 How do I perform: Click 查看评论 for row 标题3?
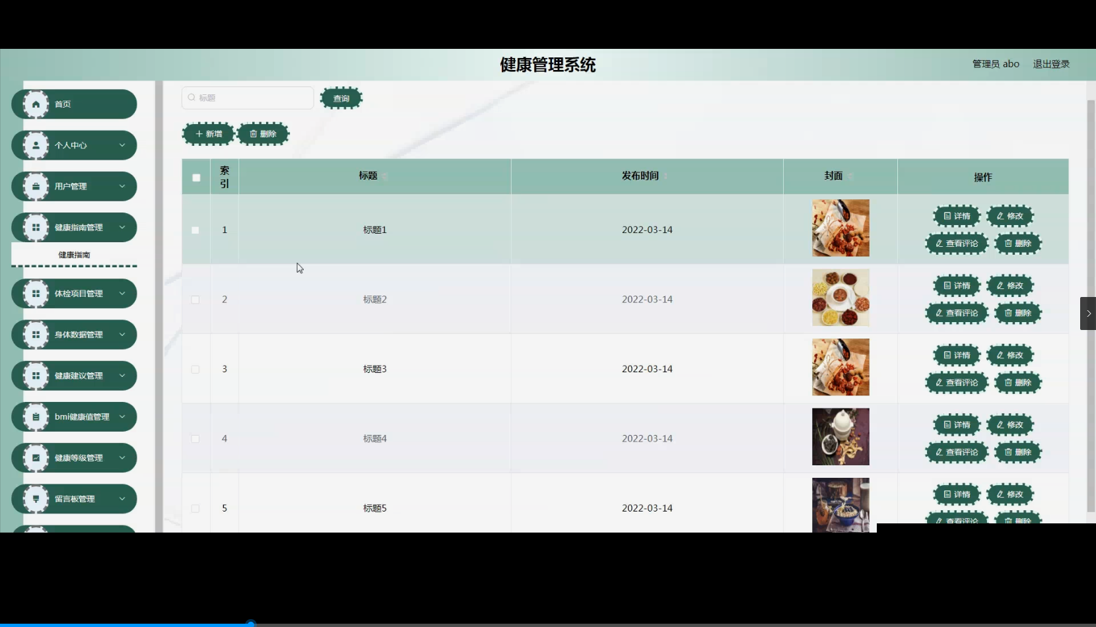tap(957, 383)
